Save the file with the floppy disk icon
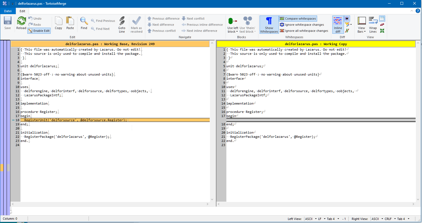The image size is (422, 223). [x=7, y=23]
